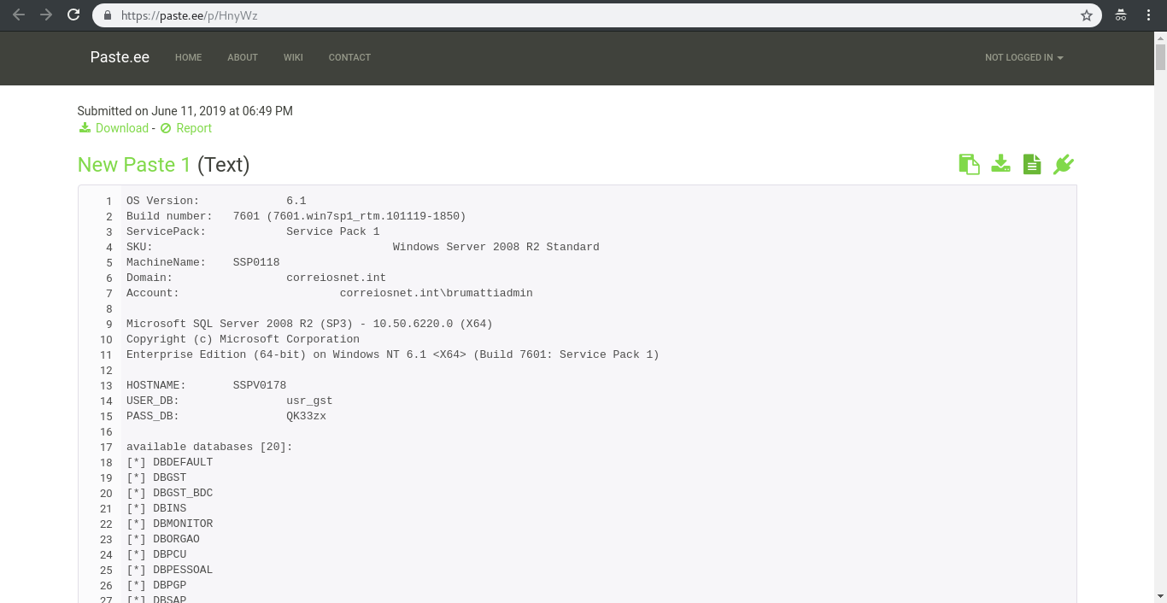Expand the NOT LOGGED IN dropdown

click(x=1023, y=57)
